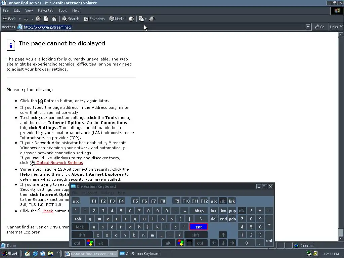Click the Back link on error page
This screenshot has width=344, height=258.
tap(48, 211)
